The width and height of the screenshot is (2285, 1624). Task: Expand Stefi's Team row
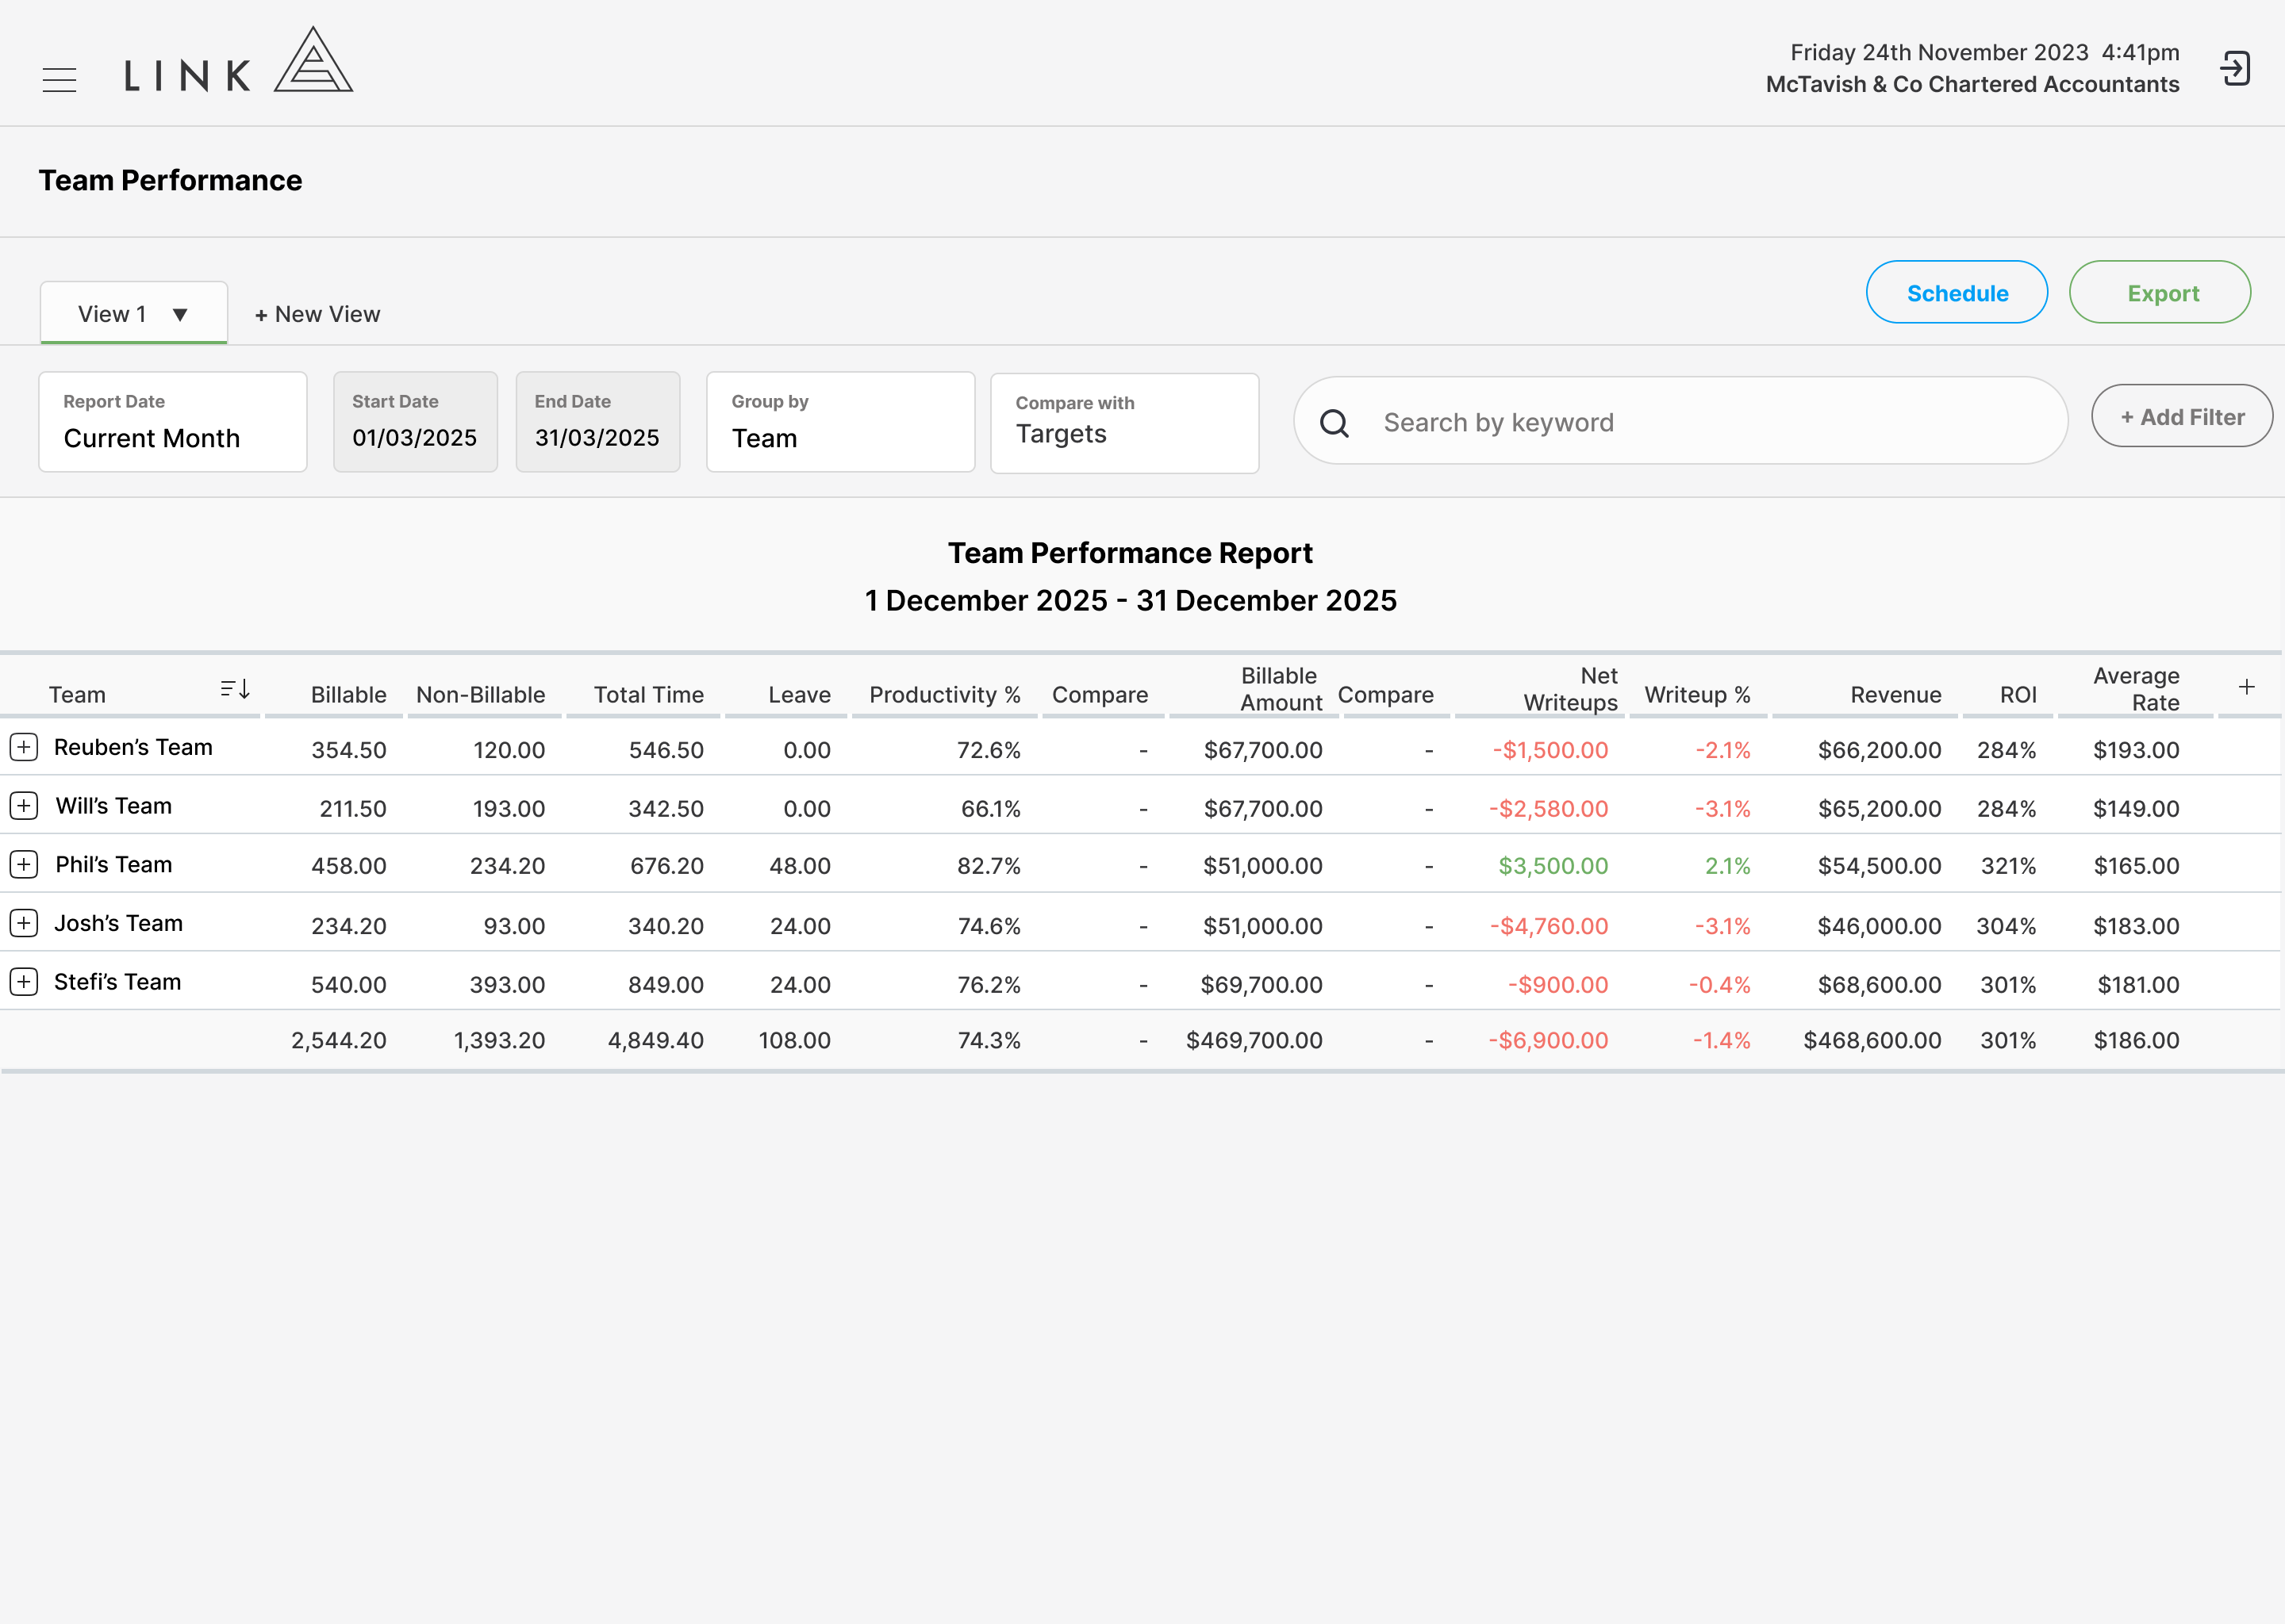click(x=24, y=982)
